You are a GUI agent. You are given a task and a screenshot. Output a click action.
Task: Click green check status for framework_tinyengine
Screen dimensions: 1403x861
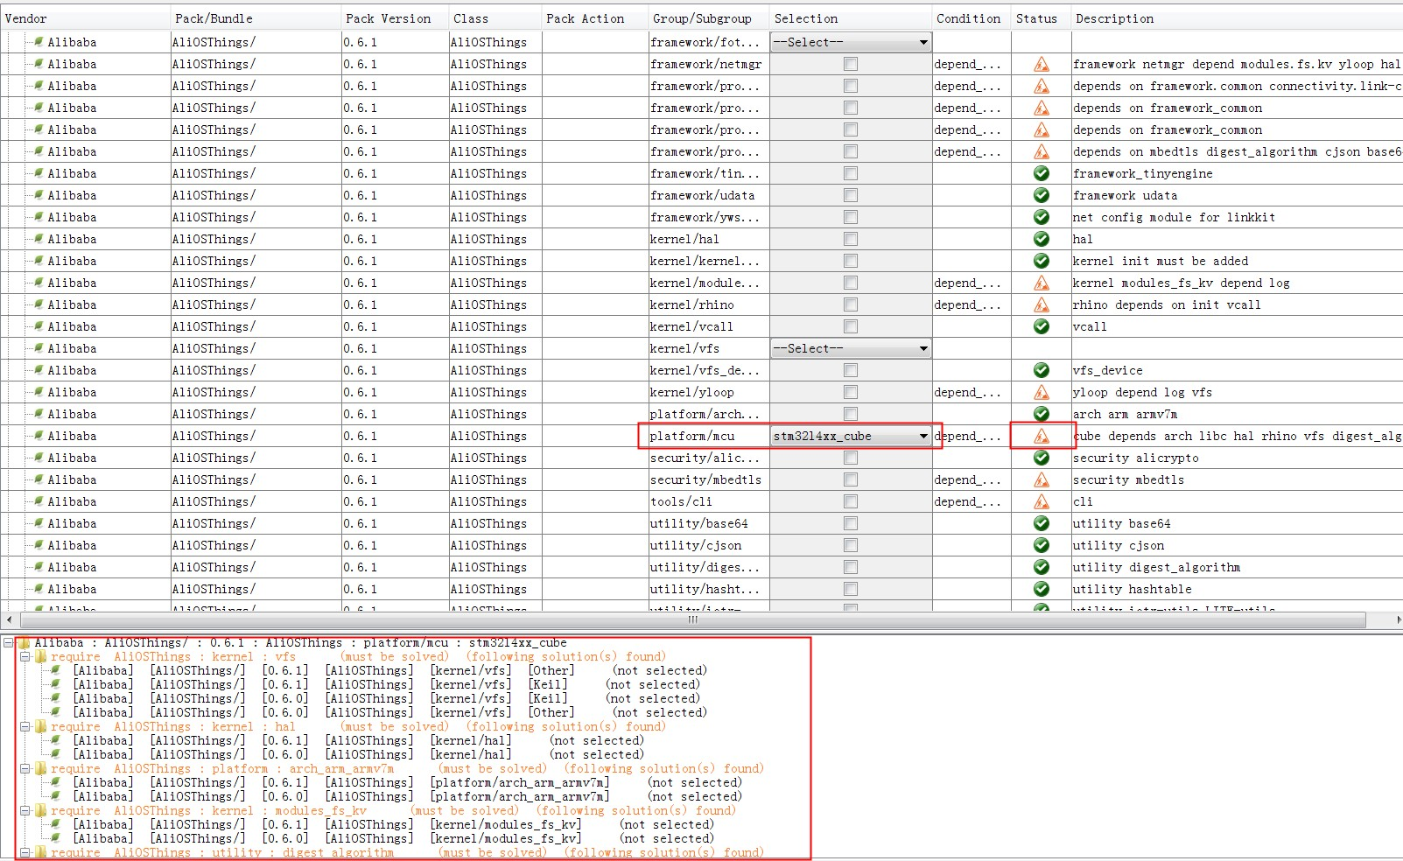(x=1042, y=173)
